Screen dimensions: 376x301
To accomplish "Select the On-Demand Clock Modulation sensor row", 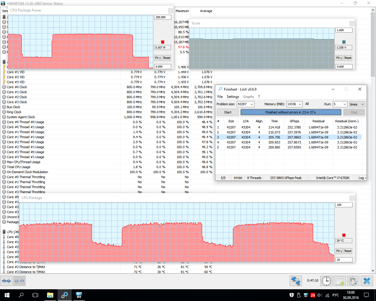I will pyautogui.click(x=107, y=172).
